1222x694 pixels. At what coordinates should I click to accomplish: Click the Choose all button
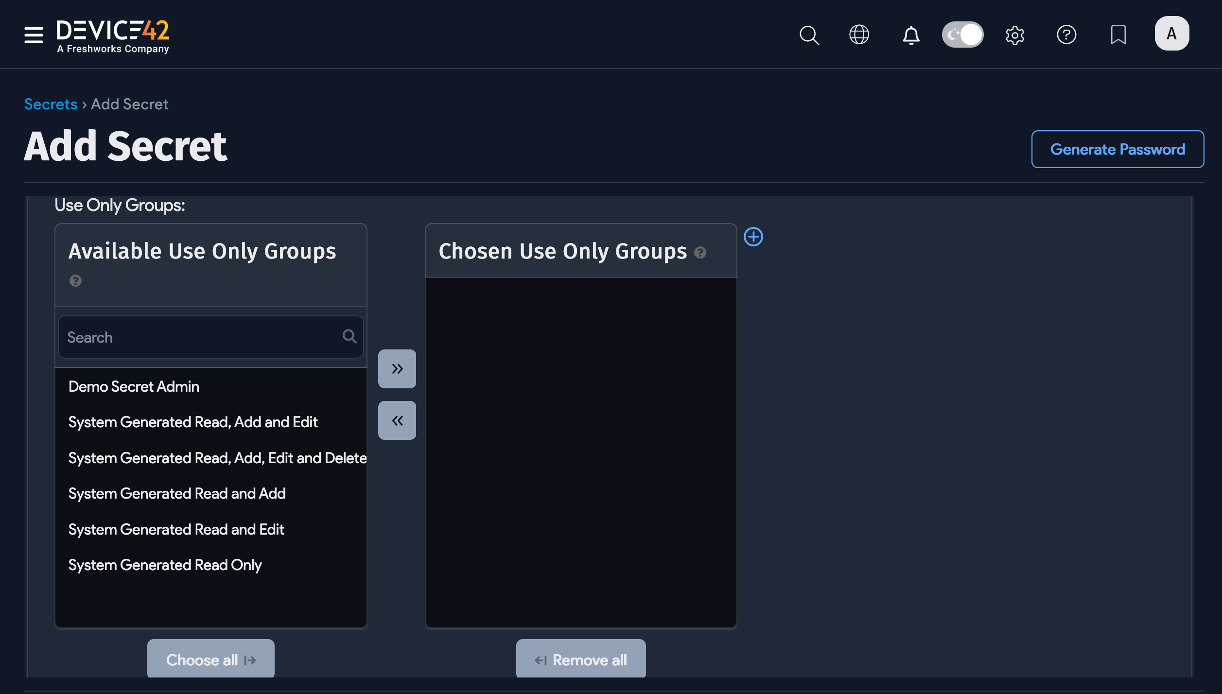[210, 659]
